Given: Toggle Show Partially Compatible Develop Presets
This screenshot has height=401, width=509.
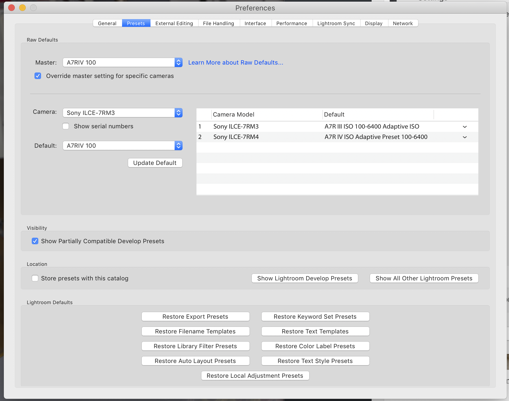Looking at the screenshot, I should pos(35,241).
